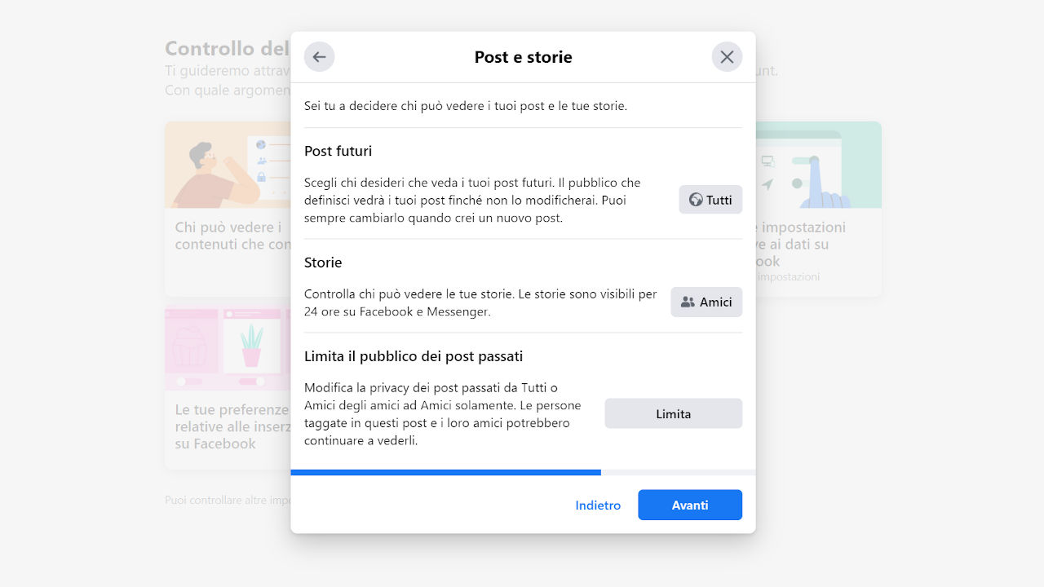The height and width of the screenshot is (587, 1044).
Task: Open the Amici audience selector for stories
Action: point(706,302)
